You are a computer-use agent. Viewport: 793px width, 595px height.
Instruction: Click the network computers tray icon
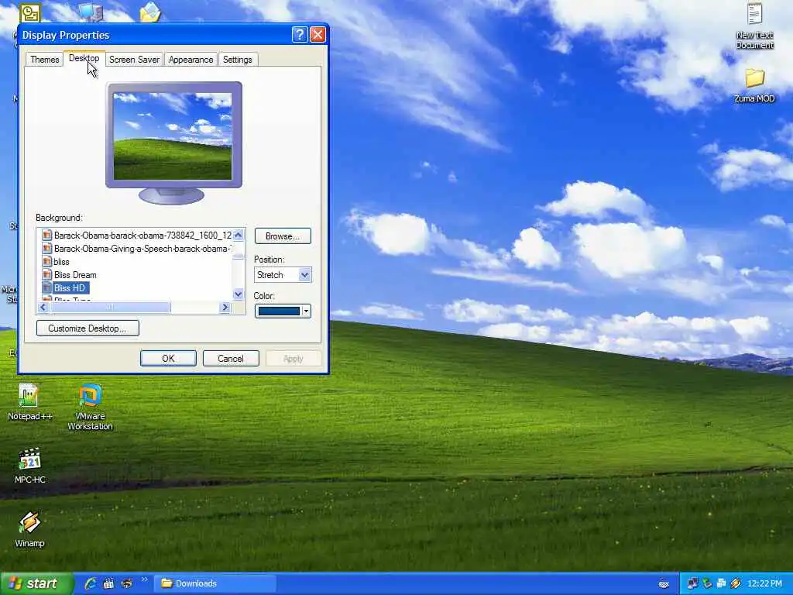[x=692, y=583]
